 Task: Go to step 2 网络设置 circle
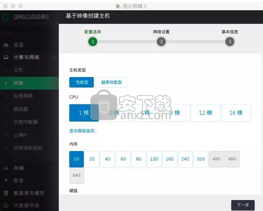(161, 42)
